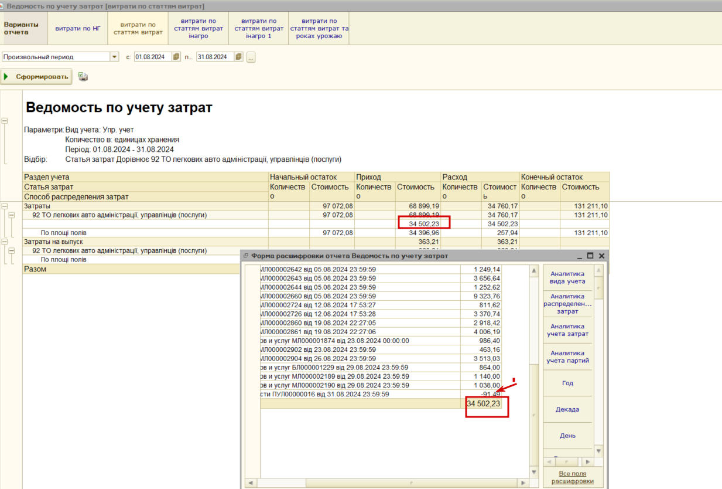Click the start date field 01.08.2024
This screenshot has height=489, width=722.
[153, 57]
